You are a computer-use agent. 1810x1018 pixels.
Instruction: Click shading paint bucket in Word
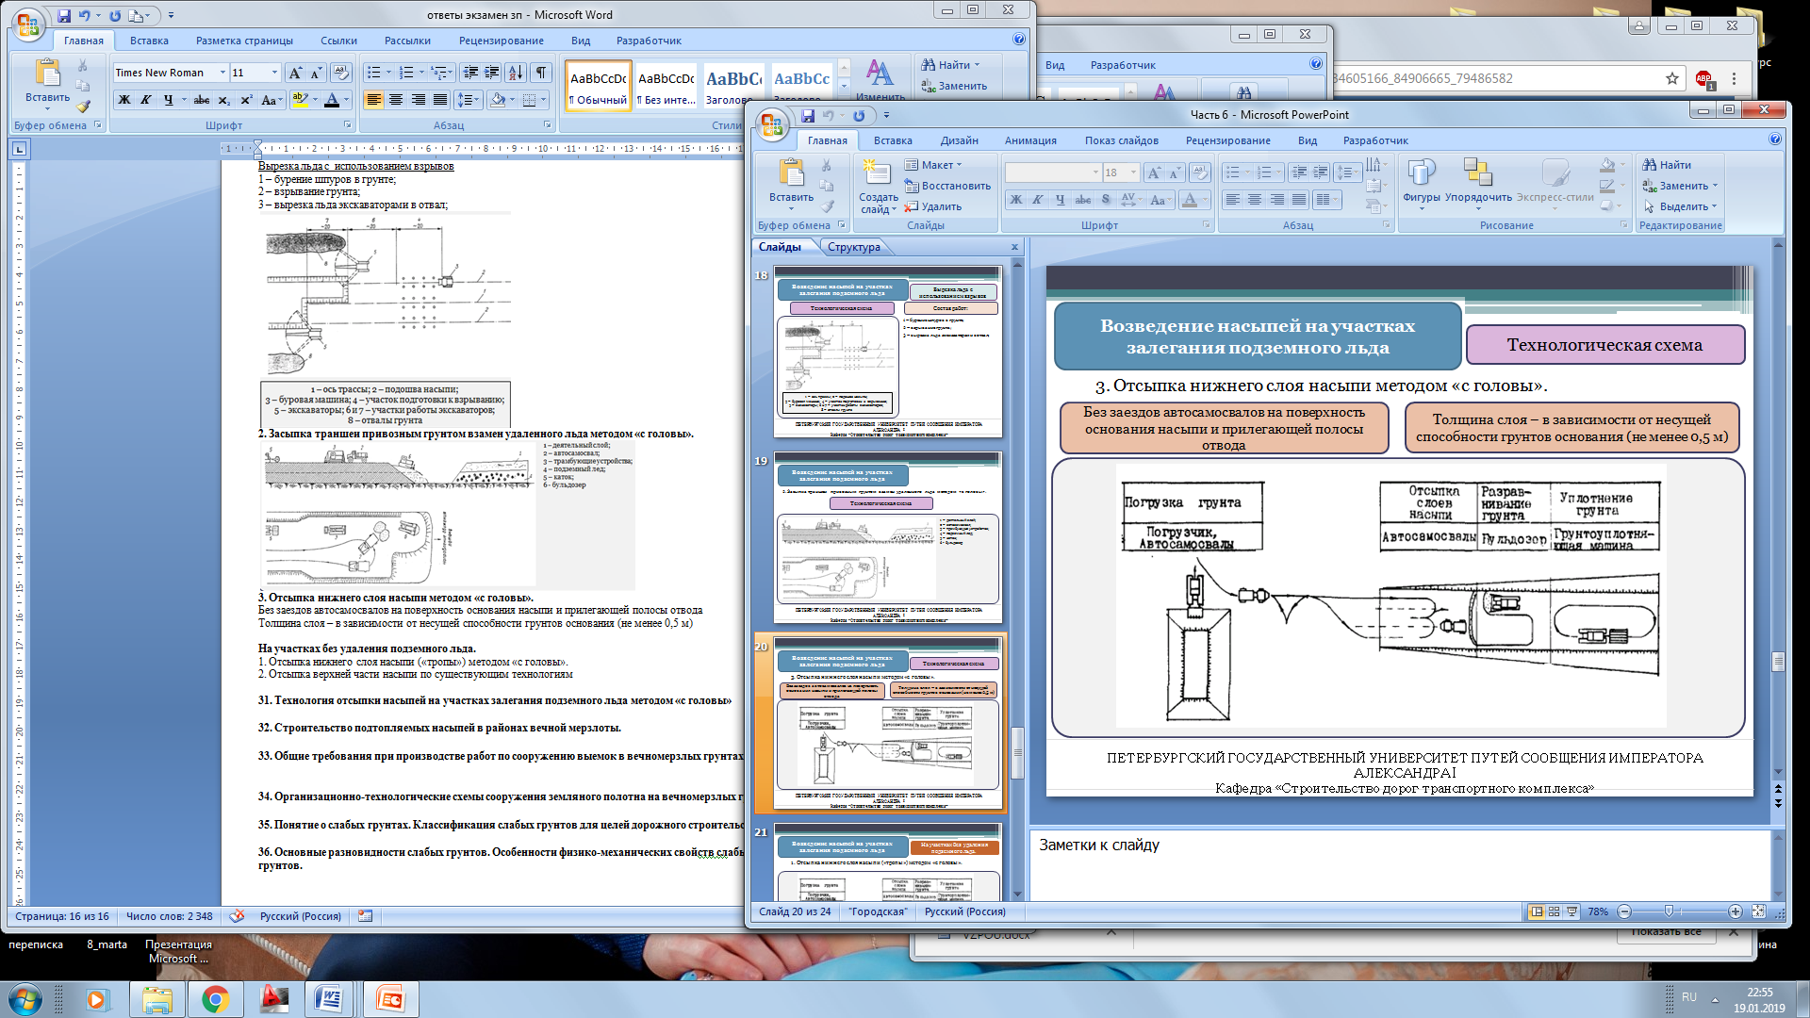pos(499,100)
